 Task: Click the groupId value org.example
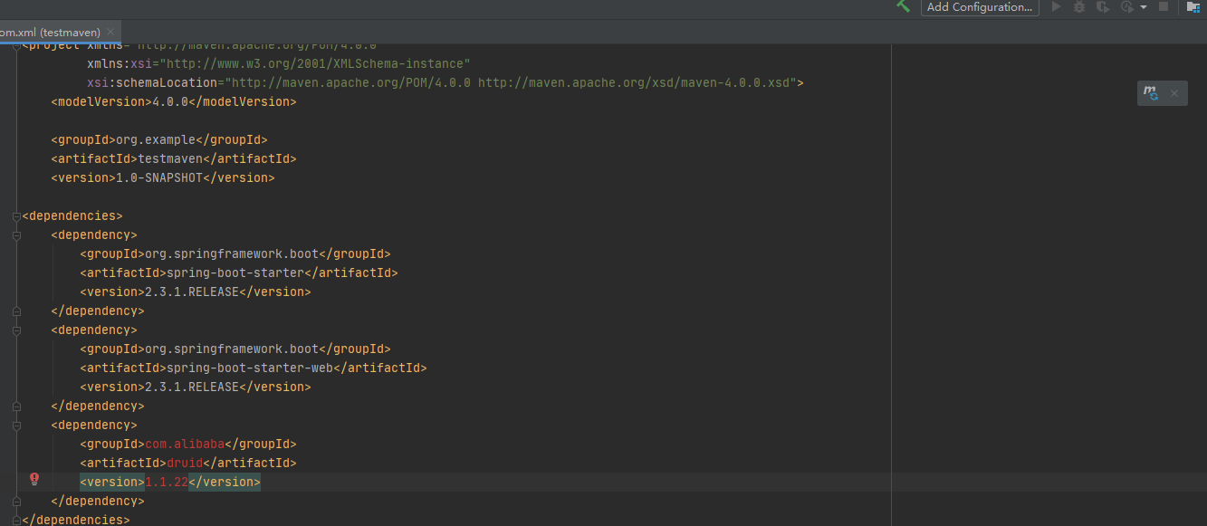pos(156,139)
